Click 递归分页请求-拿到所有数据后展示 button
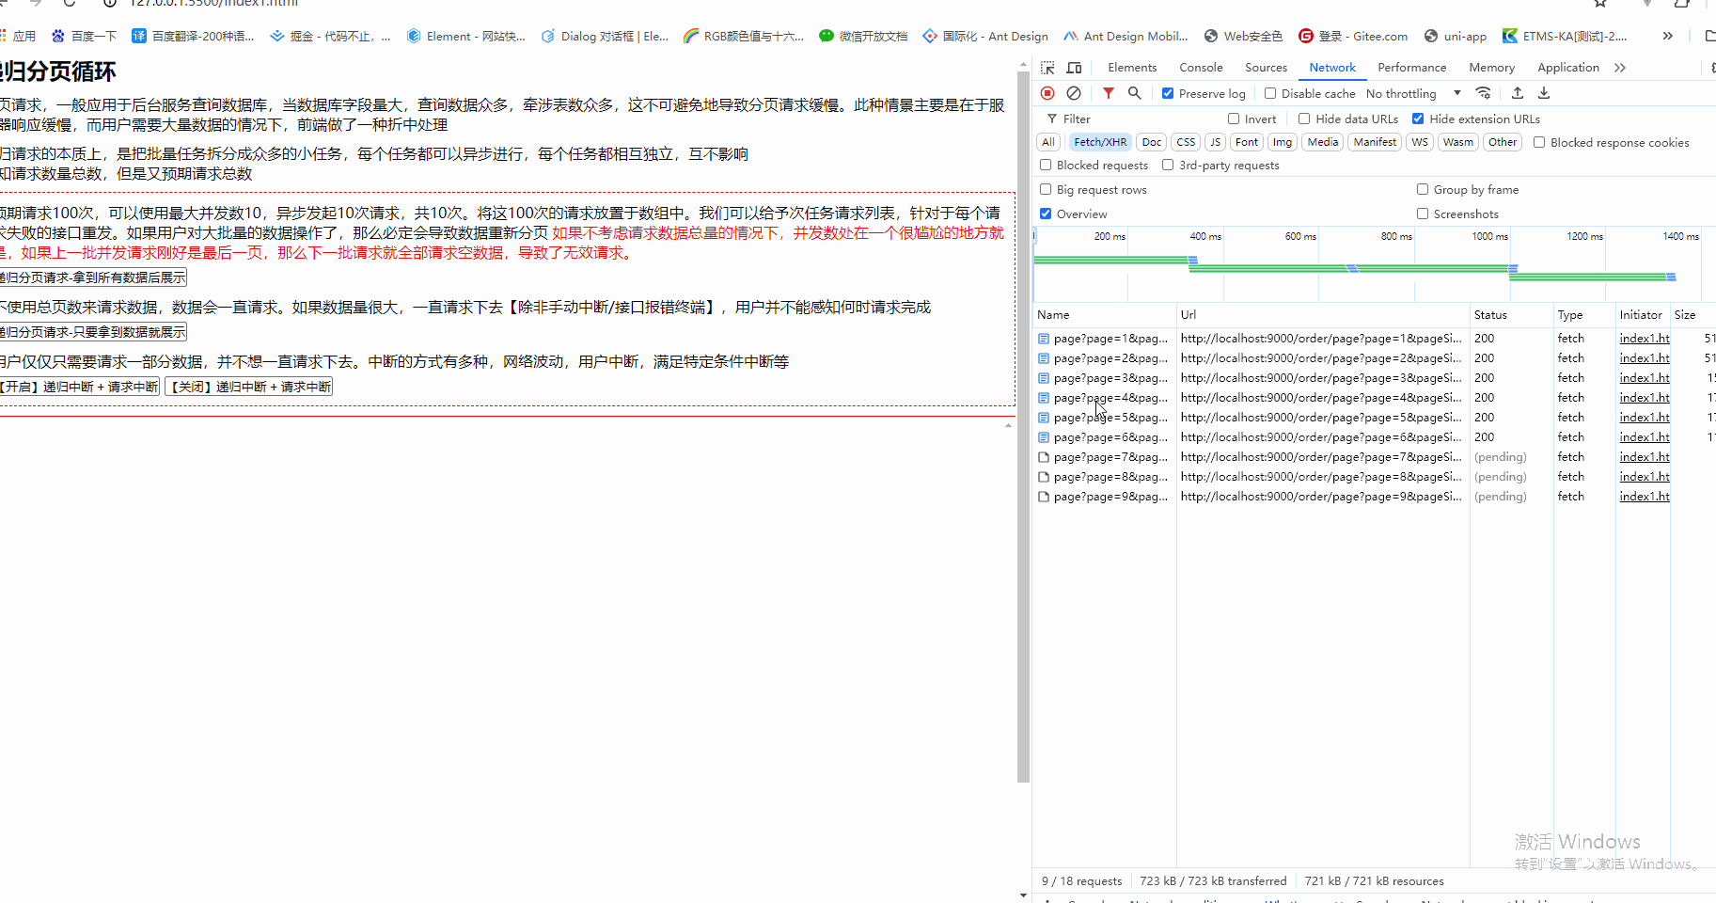Viewport: 1716px width, 903px height. 93,277
